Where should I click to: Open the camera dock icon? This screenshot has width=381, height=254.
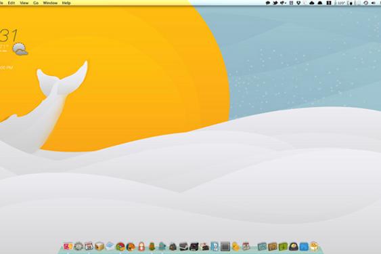(x=204, y=247)
